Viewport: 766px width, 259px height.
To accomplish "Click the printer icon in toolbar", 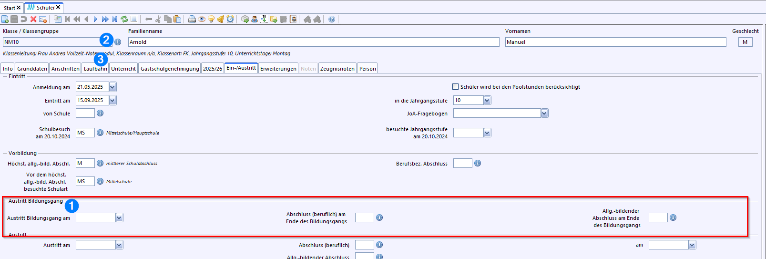I will point(192,19).
